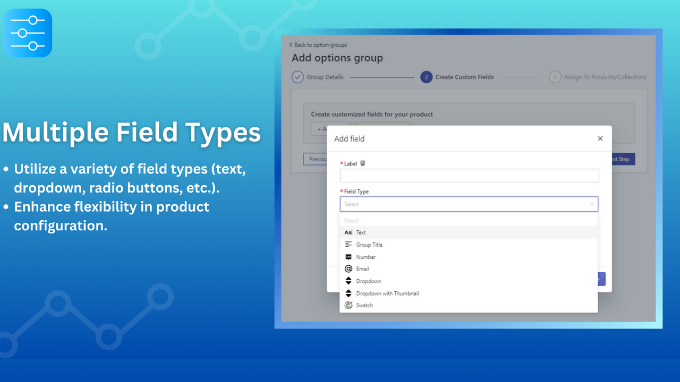The height and width of the screenshot is (382, 680).
Task: Click the step 2 number badge
Action: coord(426,77)
